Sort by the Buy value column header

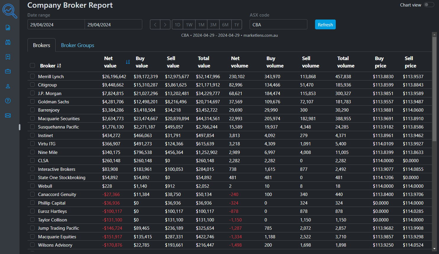pos(142,62)
